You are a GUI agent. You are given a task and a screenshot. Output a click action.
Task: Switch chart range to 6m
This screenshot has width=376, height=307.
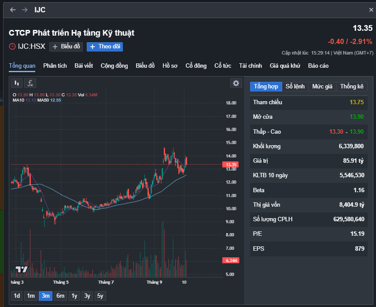60,296
